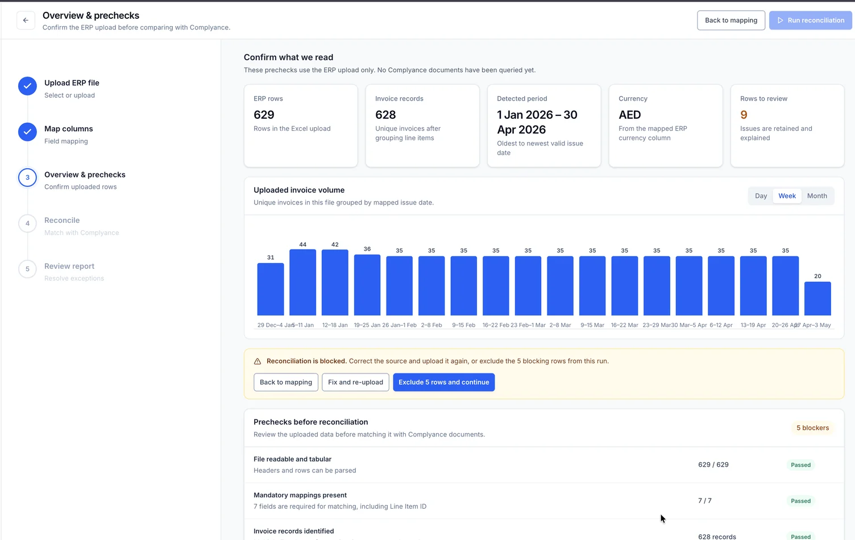
Task: Click Back to mapping in the warning banner
Action: click(x=286, y=383)
